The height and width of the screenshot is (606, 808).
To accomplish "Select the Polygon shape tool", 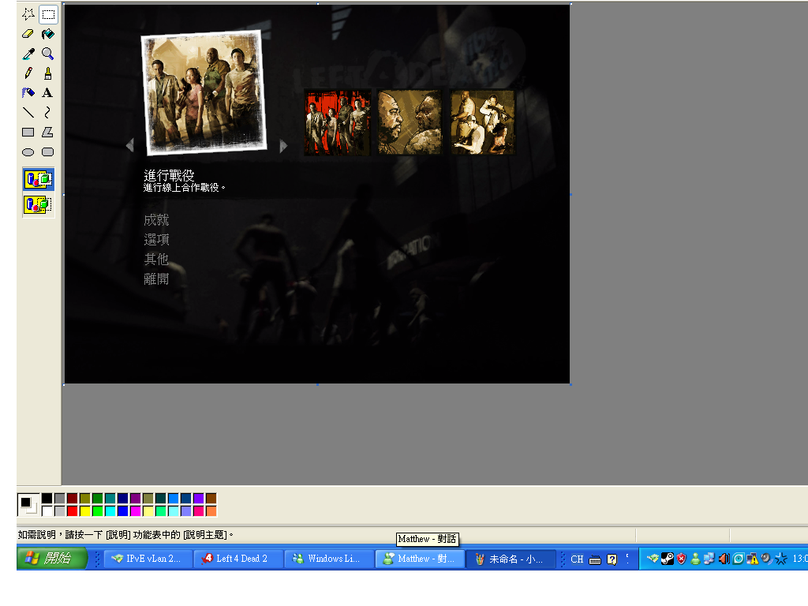I will [x=48, y=133].
